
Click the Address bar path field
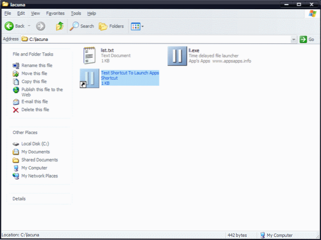point(156,39)
